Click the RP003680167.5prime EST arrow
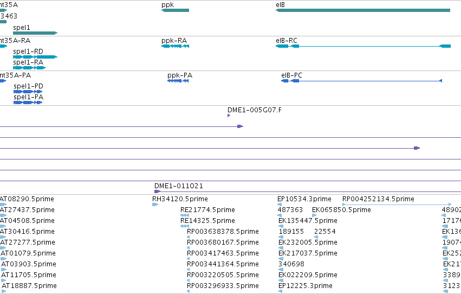The height and width of the screenshot is (294, 461). 188,248
